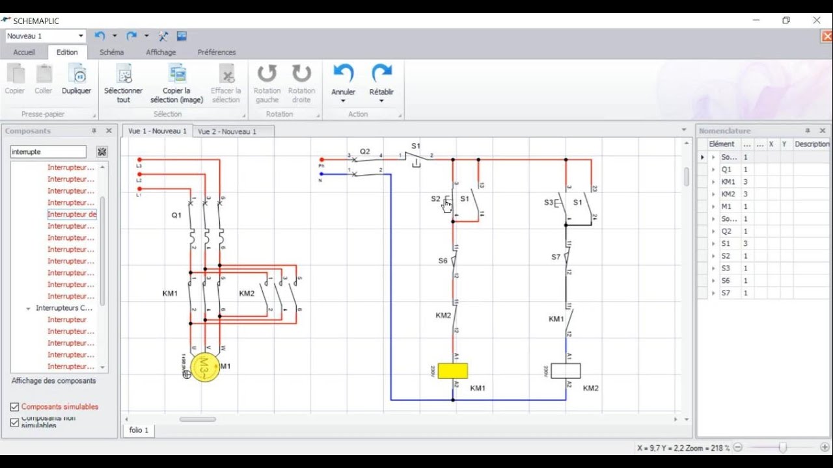Open the view tabs list dropdown
Viewport: 833px width, 468px height.
tap(684, 130)
